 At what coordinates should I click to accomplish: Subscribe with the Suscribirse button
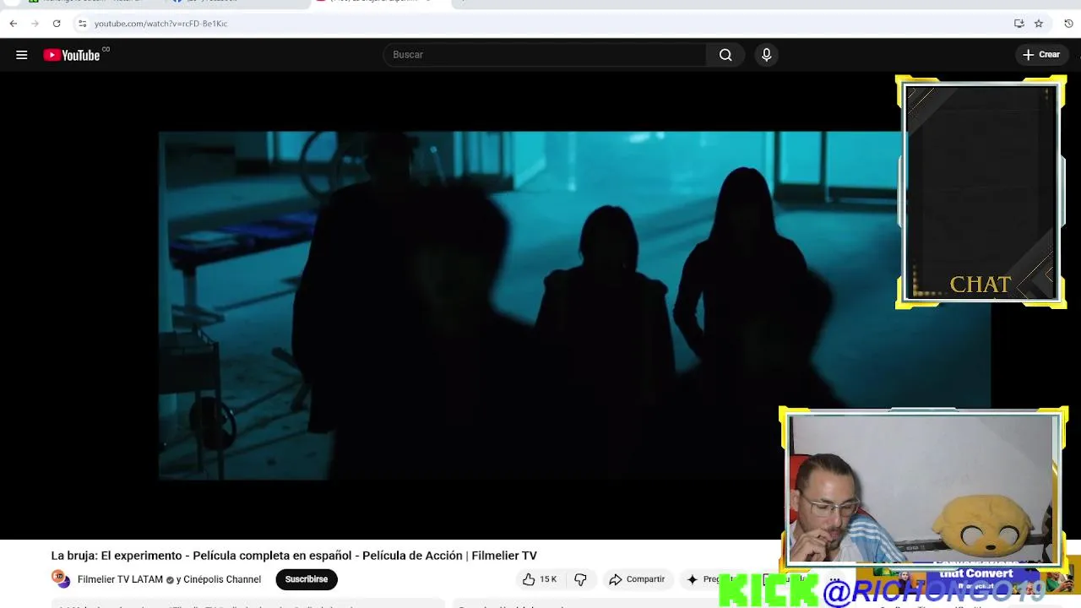pyautogui.click(x=307, y=579)
